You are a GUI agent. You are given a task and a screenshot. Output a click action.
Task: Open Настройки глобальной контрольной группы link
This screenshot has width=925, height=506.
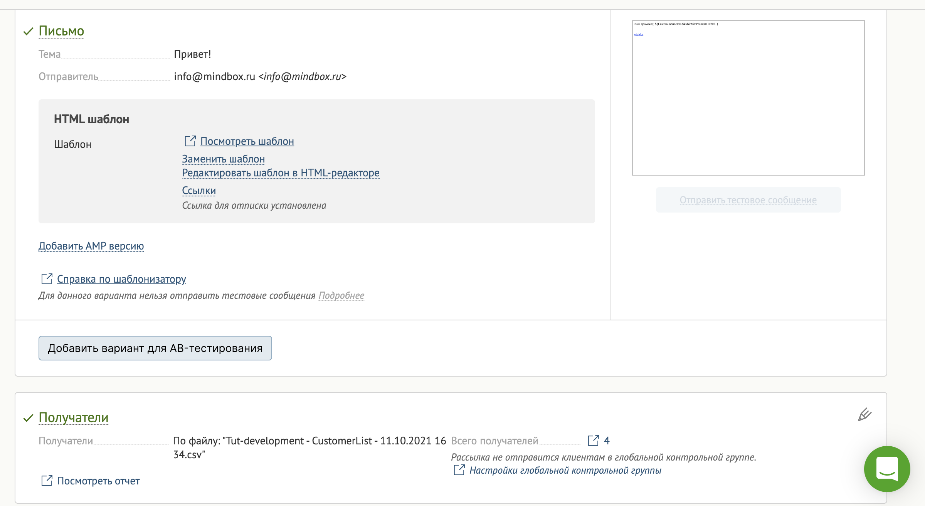(x=565, y=470)
